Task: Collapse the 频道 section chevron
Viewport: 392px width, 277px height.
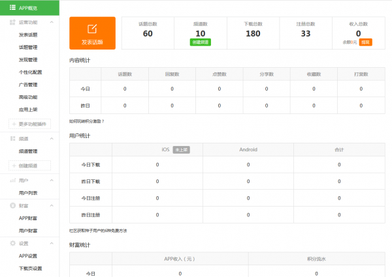Action: click(52, 139)
